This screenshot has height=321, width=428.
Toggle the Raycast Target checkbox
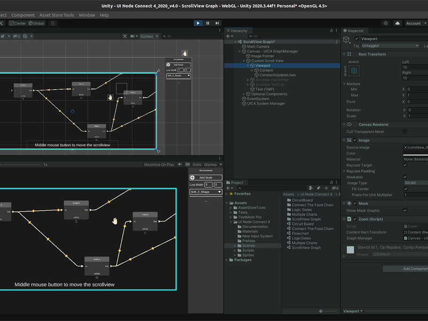pos(405,165)
